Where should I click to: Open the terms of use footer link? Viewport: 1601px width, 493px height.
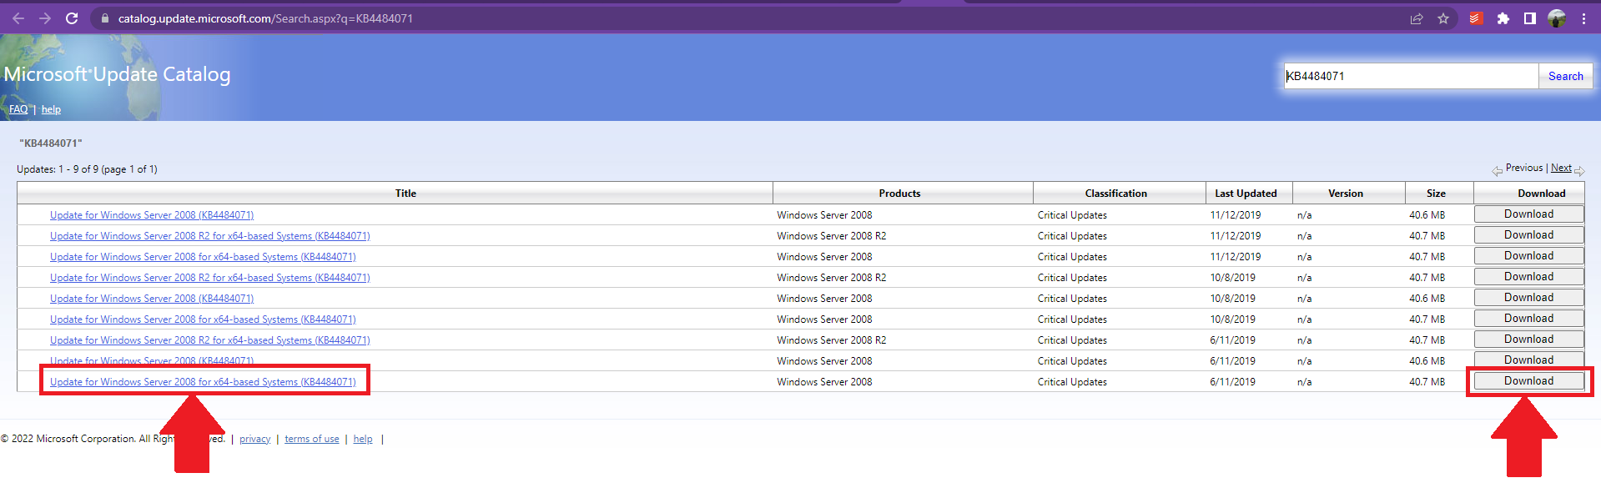coord(312,439)
